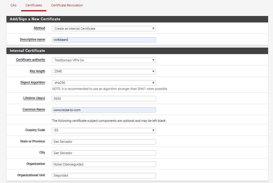Switch to the Certificates tab
273x183 pixels.
pos(34,6)
